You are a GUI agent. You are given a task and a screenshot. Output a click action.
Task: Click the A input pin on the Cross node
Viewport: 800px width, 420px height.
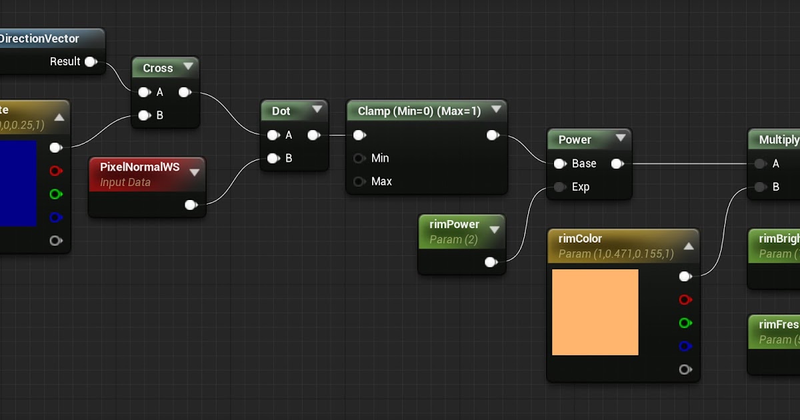tap(143, 92)
